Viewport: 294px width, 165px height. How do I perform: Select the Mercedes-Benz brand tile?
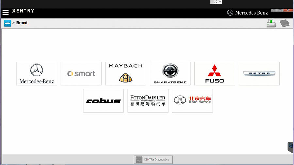click(x=37, y=74)
